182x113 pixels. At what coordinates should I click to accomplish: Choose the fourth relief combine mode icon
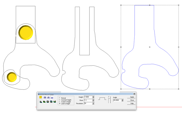(51, 102)
